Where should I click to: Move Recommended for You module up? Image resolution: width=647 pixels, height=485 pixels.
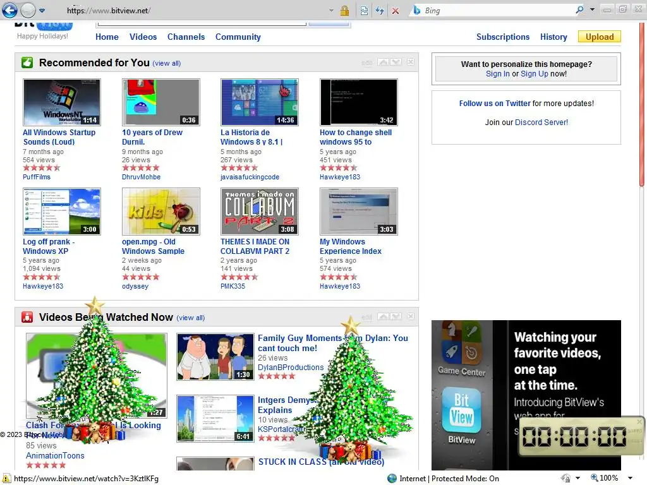pyautogui.click(x=384, y=62)
